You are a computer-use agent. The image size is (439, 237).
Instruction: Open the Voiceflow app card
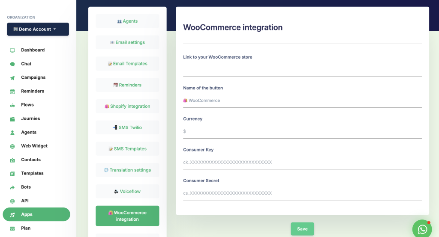coord(127,192)
